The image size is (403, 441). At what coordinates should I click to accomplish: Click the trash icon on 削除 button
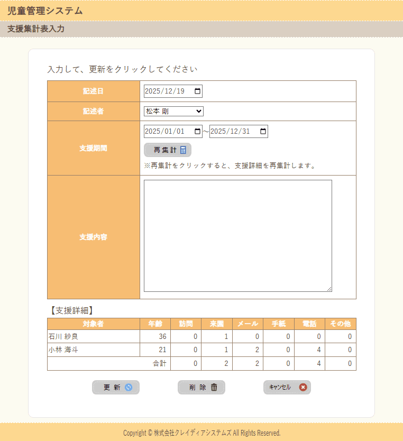214,388
